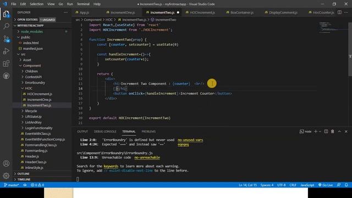
Task: Click the watch eye icon in status bar
Action: (25, 185)
